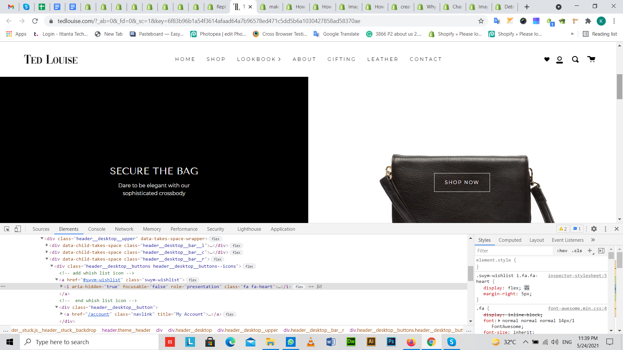623x350 pixels.
Task: Switch to Console tab in DevTools
Action: (97, 229)
